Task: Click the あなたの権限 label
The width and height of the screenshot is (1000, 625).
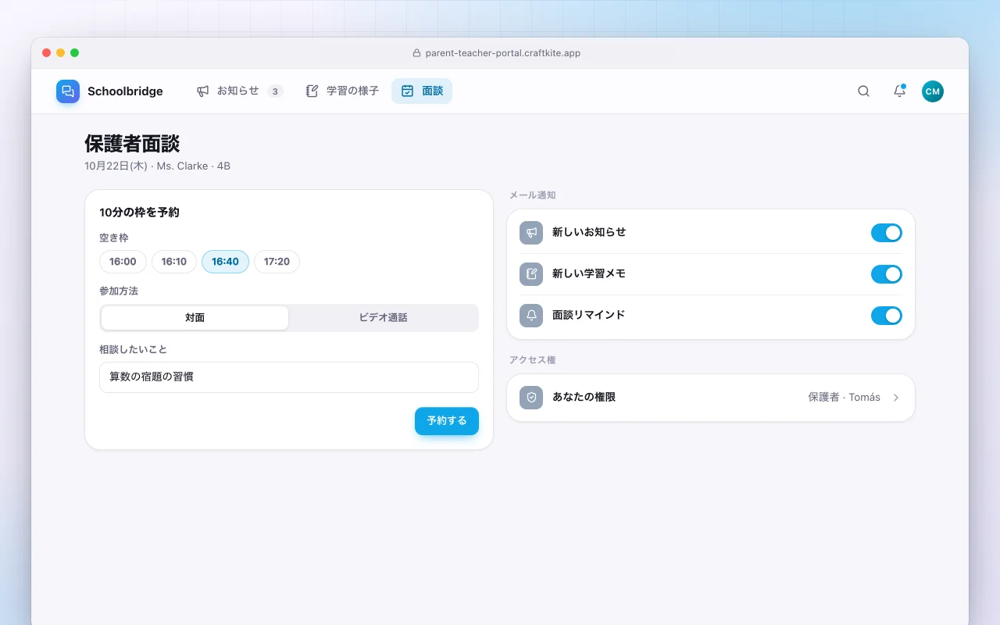Action: [x=584, y=398]
